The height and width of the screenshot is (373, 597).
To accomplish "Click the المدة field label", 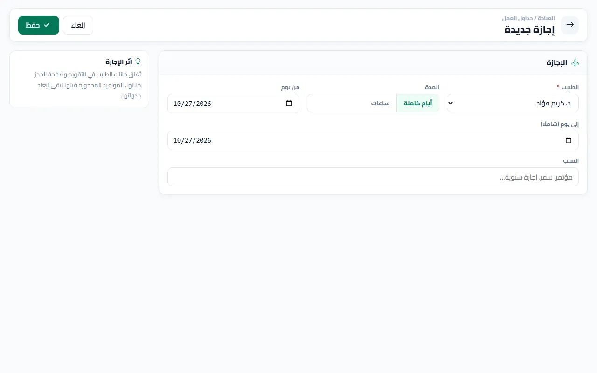I will point(431,87).
